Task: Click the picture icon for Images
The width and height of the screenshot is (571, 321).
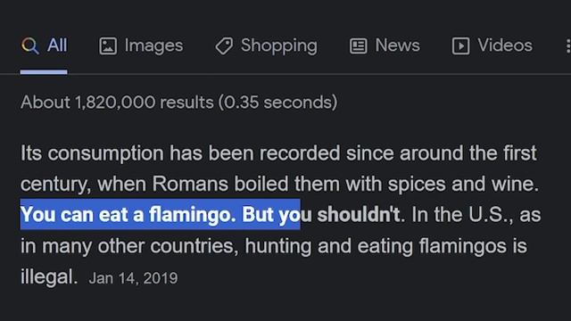Action: pos(108,46)
